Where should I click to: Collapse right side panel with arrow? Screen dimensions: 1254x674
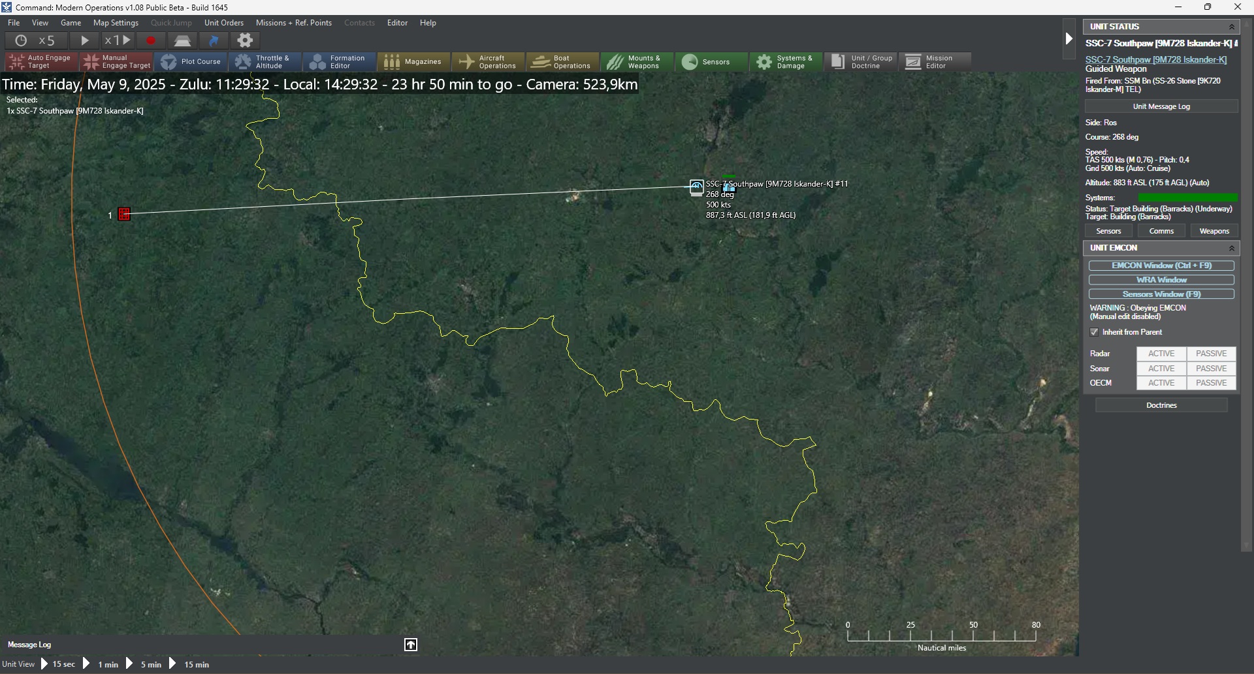(1069, 38)
